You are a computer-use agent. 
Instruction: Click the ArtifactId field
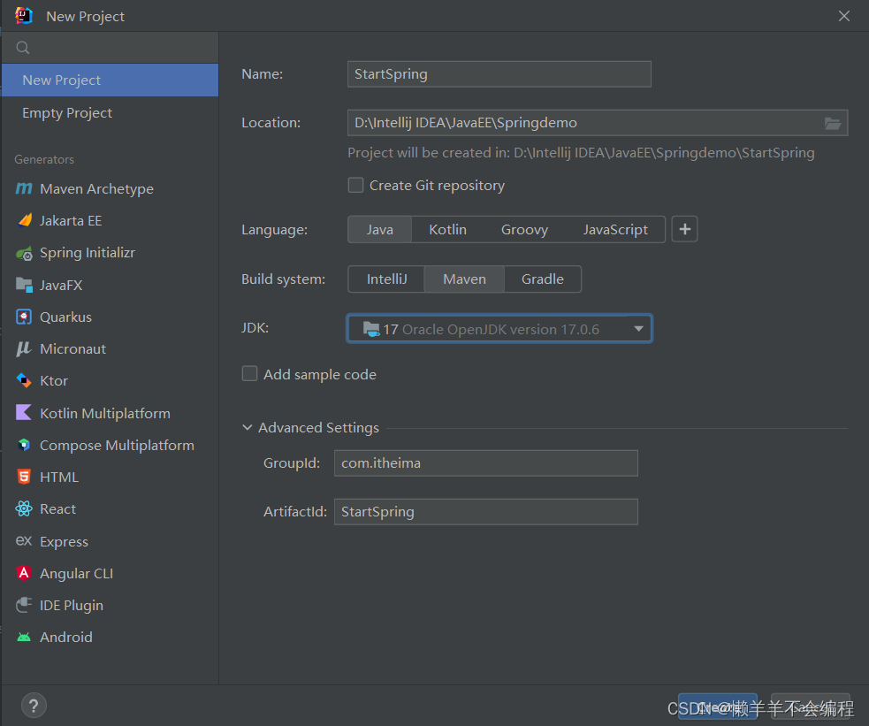click(485, 511)
